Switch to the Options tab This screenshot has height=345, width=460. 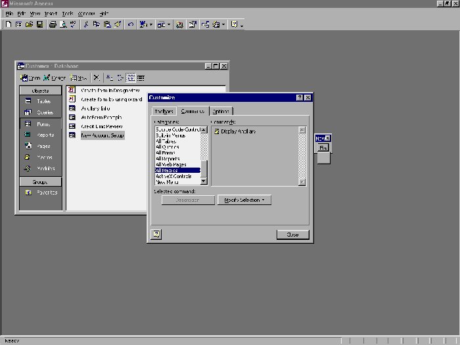(222, 111)
